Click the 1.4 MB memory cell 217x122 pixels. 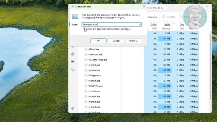(x=165, y=44)
